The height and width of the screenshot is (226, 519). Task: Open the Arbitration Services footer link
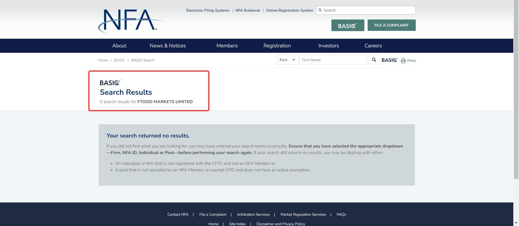[x=253, y=214]
